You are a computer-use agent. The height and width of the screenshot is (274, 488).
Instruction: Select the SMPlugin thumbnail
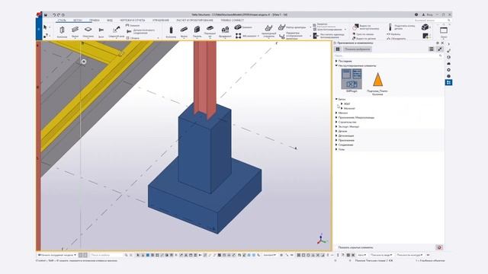(x=352, y=79)
